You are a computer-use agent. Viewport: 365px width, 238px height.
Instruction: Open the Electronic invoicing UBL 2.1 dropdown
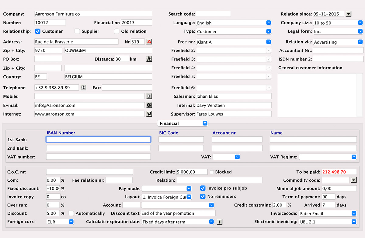point(328,222)
